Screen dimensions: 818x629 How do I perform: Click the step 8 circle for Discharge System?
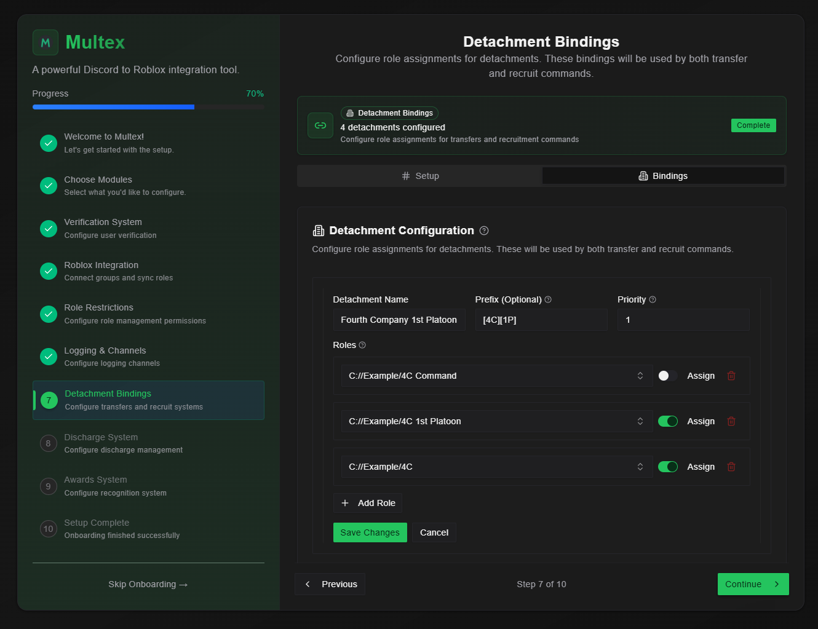pyautogui.click(x=49, y=443)
